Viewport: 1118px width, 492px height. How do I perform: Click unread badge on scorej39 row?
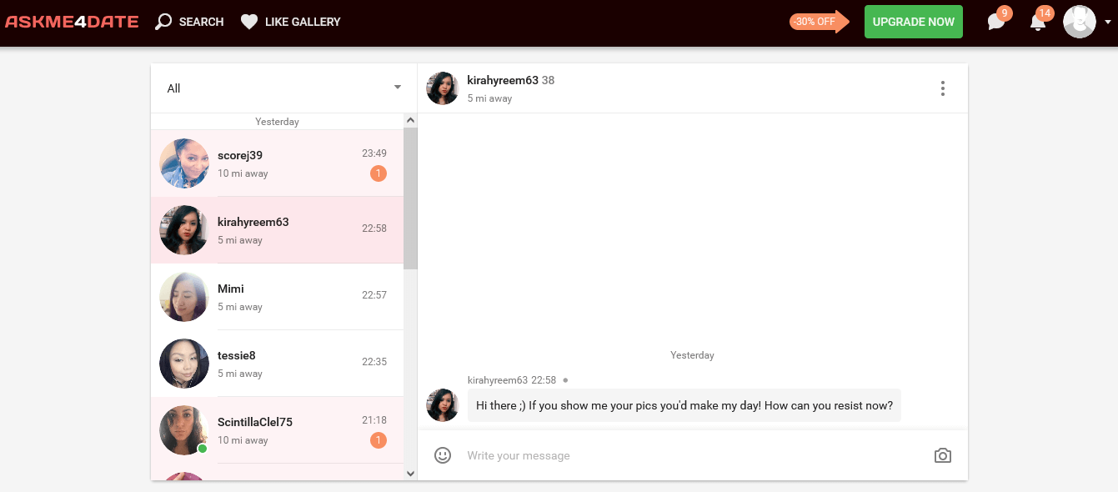pos(379,173)
